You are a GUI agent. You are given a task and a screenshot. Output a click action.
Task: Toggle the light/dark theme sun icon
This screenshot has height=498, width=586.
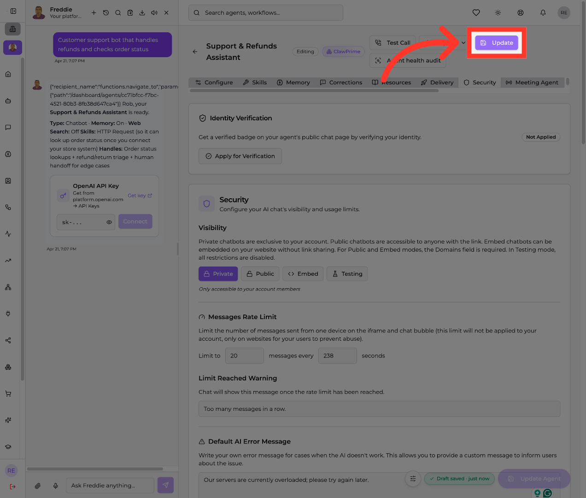[x=498, y=13]
